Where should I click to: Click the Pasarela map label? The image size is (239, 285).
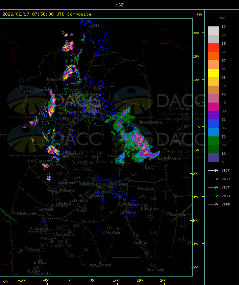coord(43,273)
